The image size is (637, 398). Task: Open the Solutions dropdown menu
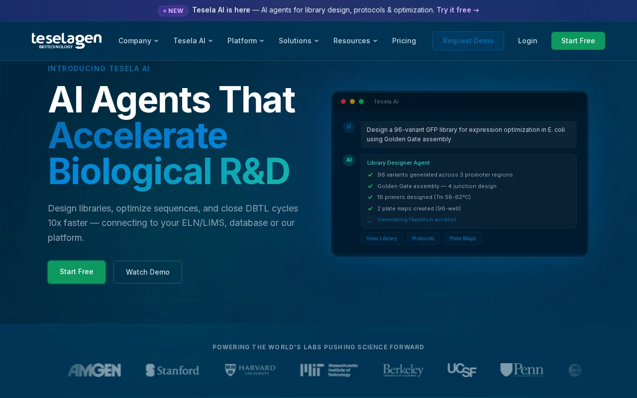pyautogui.click(x=299, y=41)
